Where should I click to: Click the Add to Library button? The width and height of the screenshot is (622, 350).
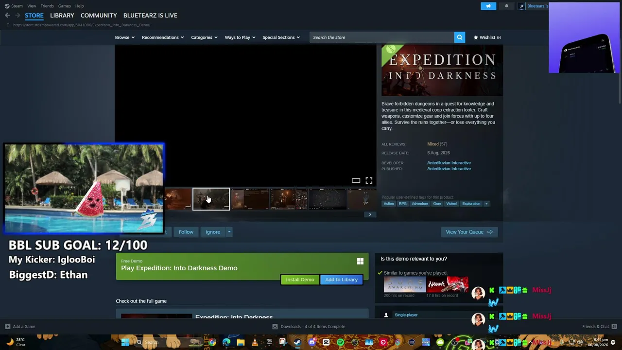point(341,280)
